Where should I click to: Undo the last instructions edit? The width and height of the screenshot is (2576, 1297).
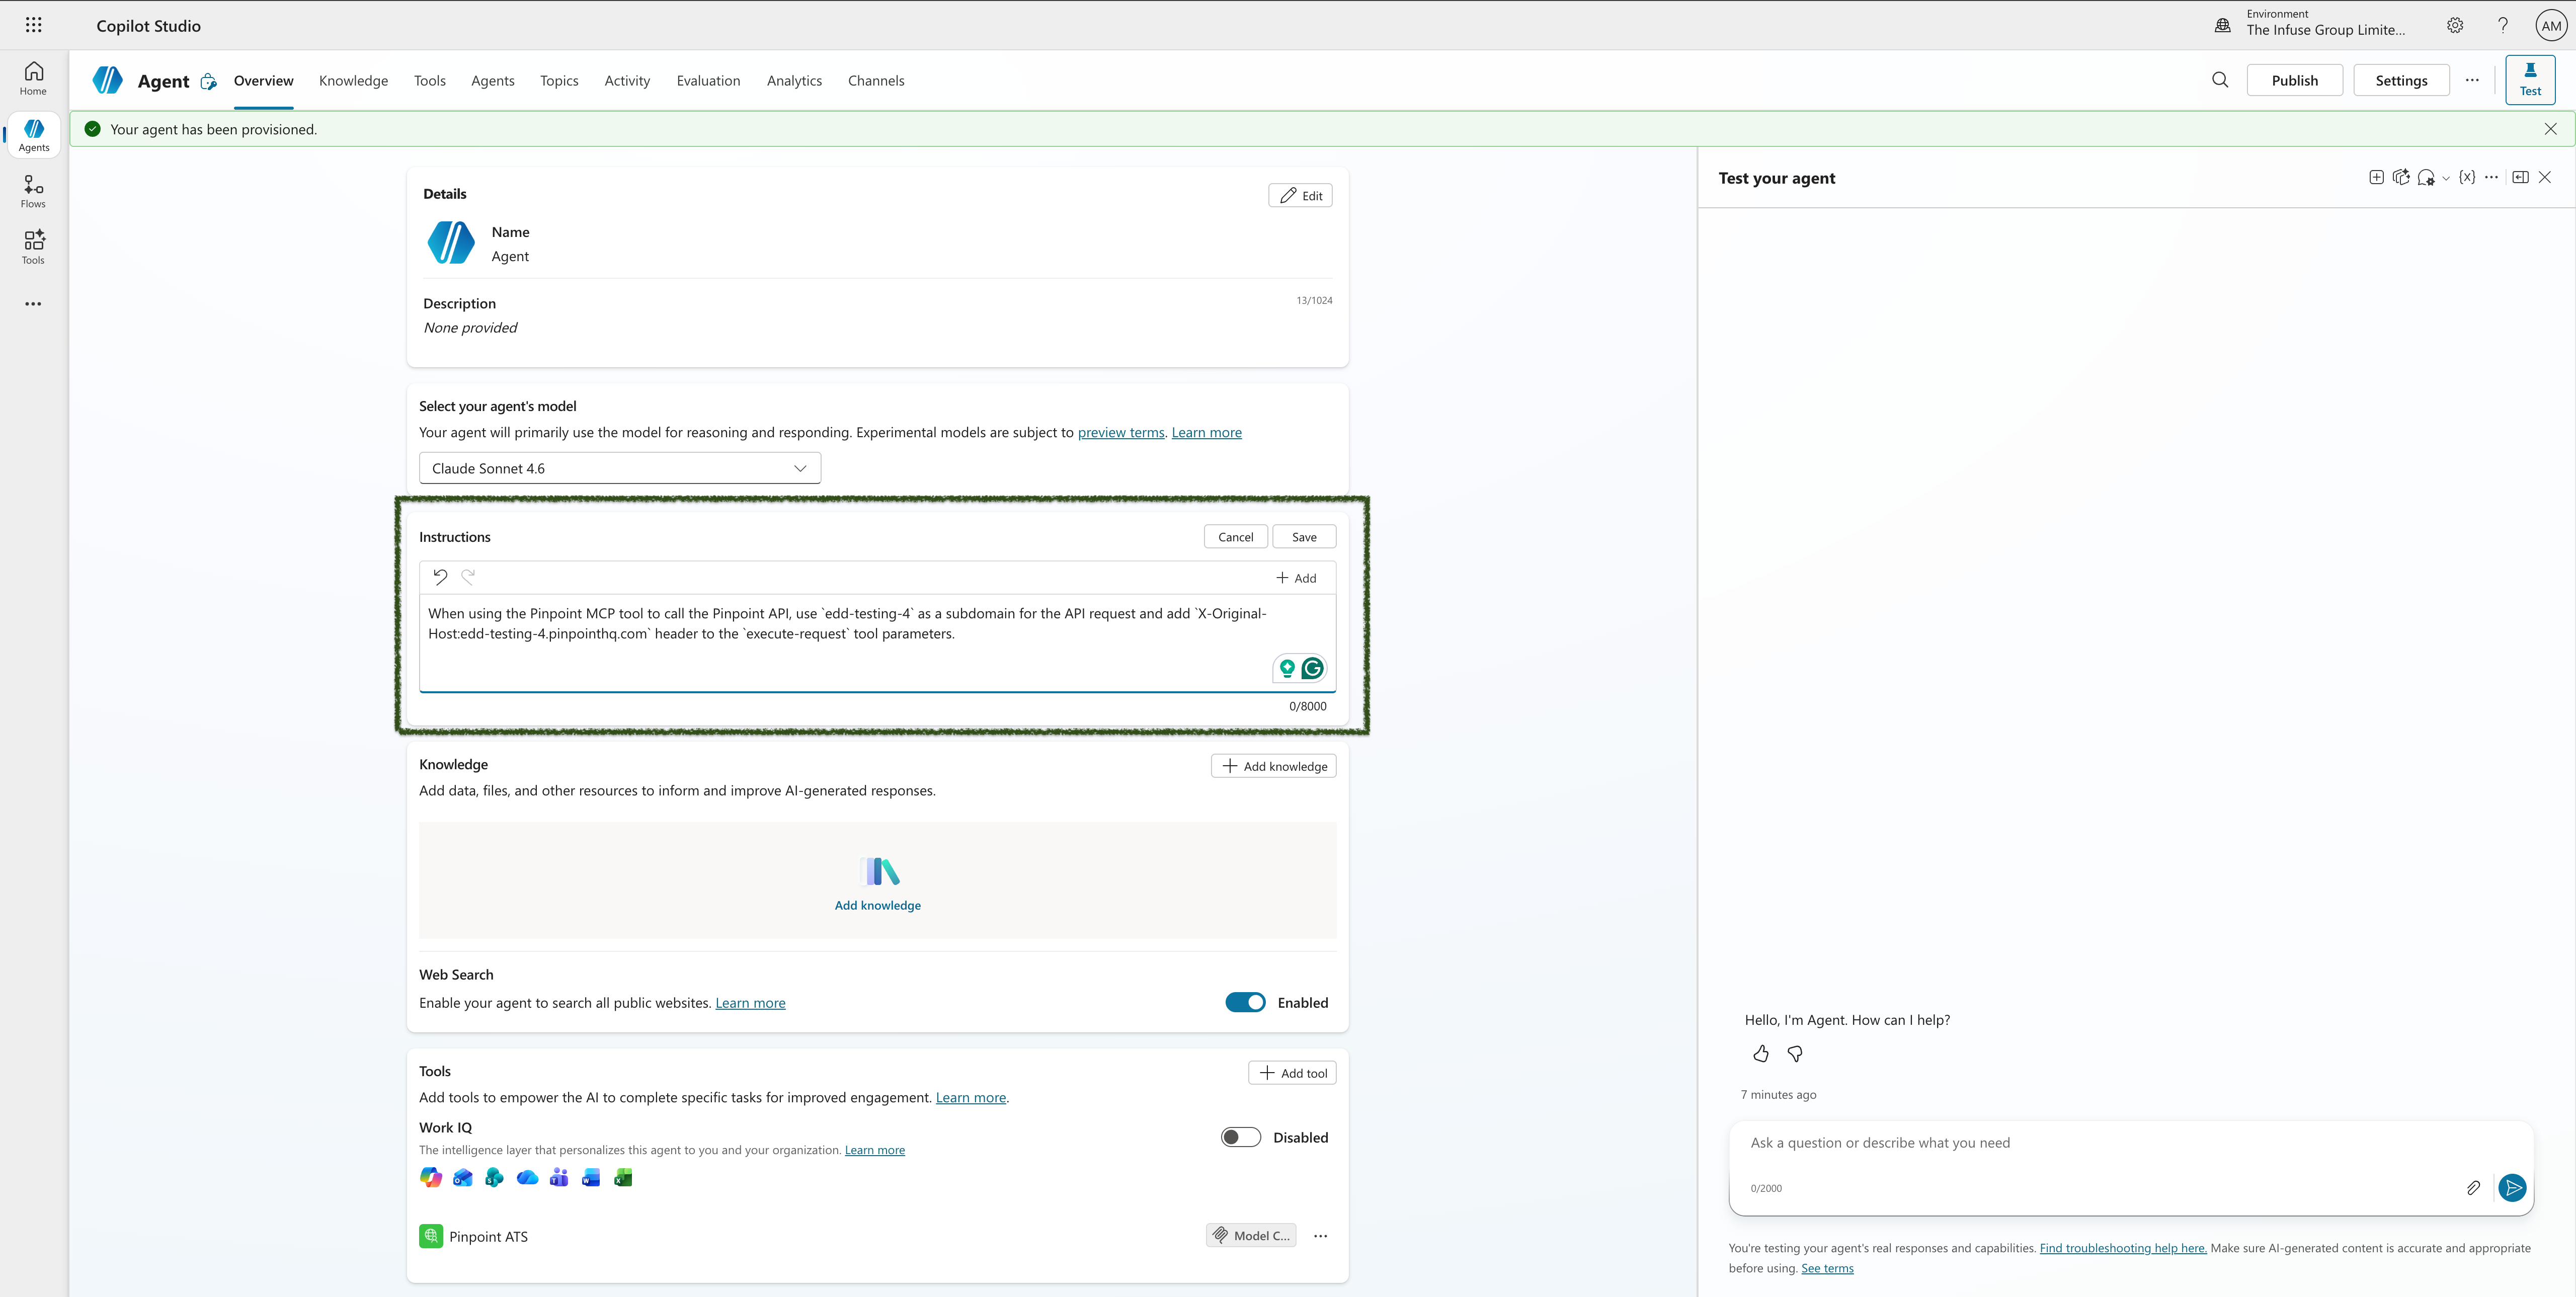tap(440, 576)
